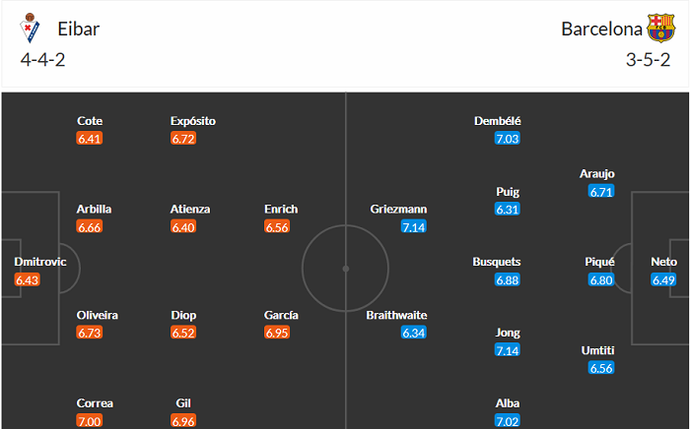
Task: Click Umtiti's 6.56 rating badge
Action: pos(601,368)
